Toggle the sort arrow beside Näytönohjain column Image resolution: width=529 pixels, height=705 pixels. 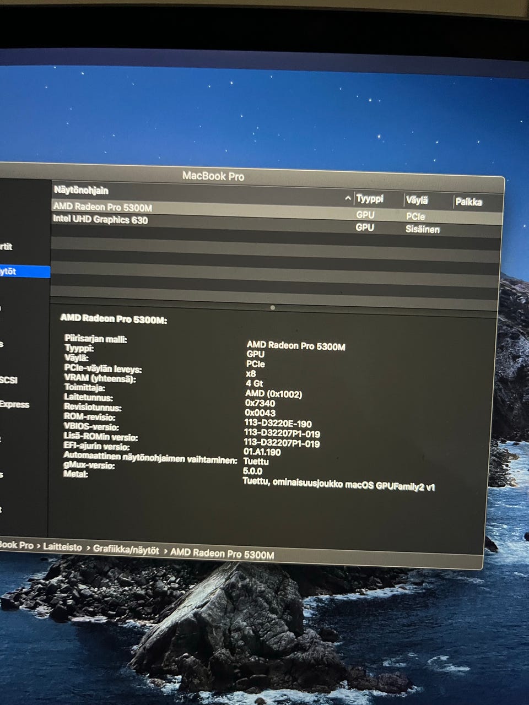[348, 198]
